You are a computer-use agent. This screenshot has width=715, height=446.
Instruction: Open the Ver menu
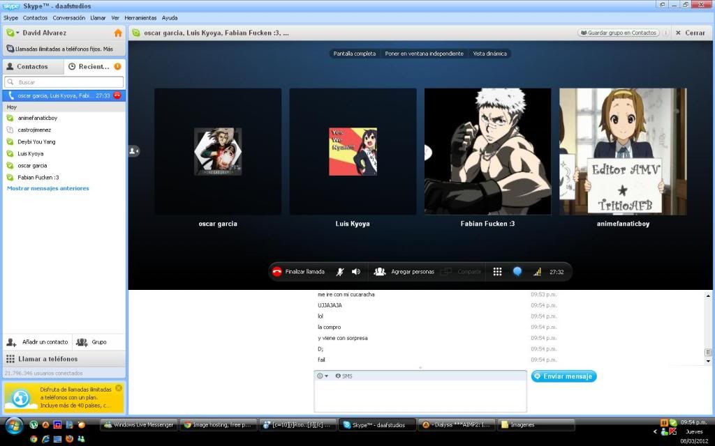(115, 17)
